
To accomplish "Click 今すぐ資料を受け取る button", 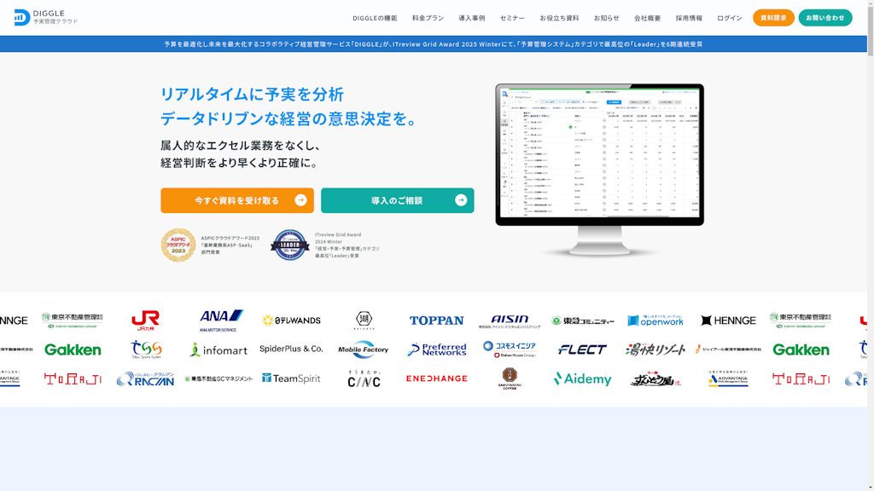I will pyautogui.click(x=237, y=200).
